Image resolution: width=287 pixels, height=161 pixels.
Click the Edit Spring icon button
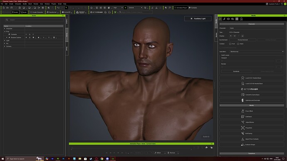point(252,134)
